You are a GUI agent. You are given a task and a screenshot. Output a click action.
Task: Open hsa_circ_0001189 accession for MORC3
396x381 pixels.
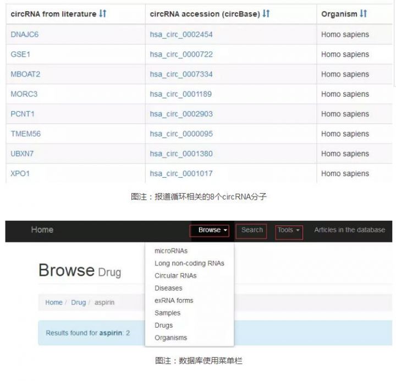(x=181, y=94)
